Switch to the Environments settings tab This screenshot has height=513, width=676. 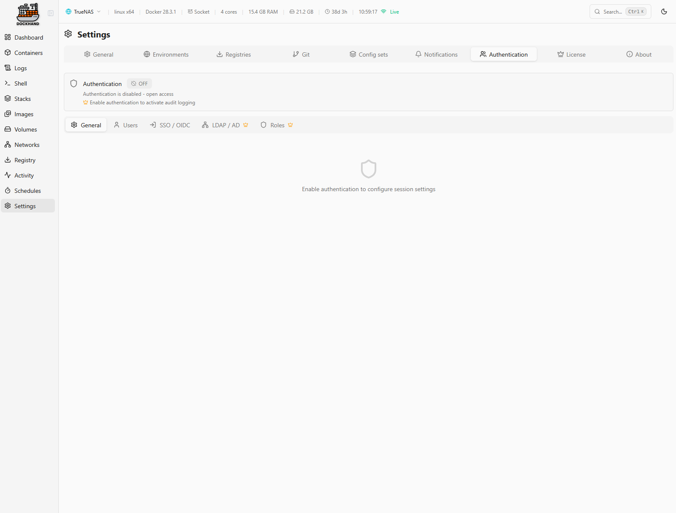pos(166,54)
